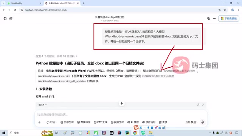Select the 帮我写作 tool
Viewport: 242px width, 136px height.
(x=84, y=122)
